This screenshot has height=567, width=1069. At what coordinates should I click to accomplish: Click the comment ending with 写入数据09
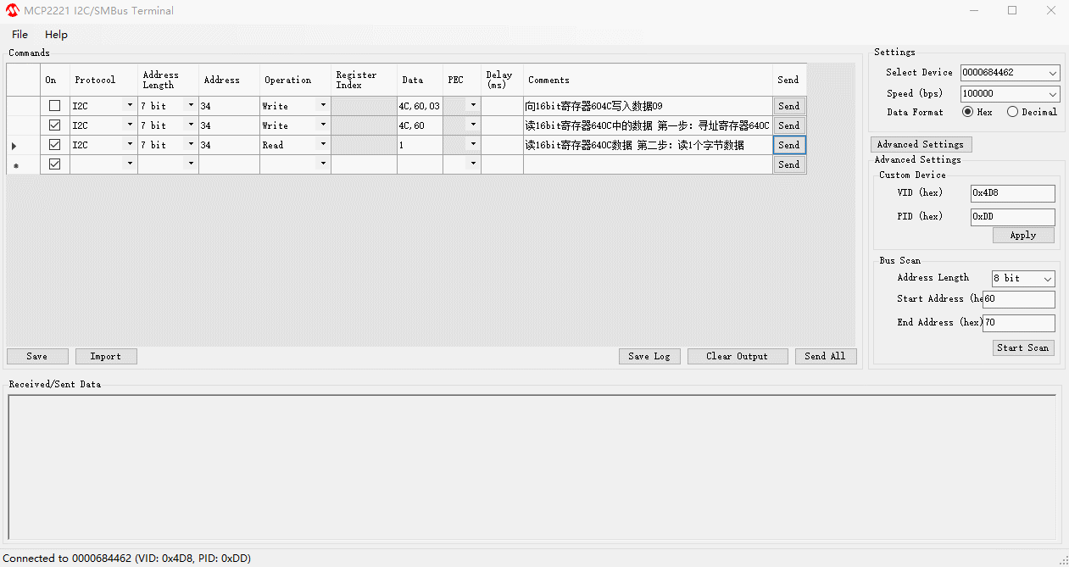click(648, 106)
